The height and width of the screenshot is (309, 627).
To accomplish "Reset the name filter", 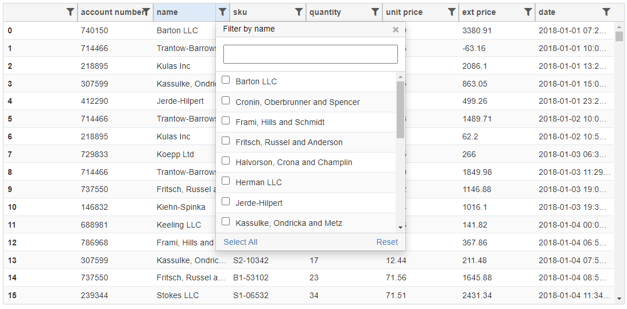I will (x=387, y=242).
